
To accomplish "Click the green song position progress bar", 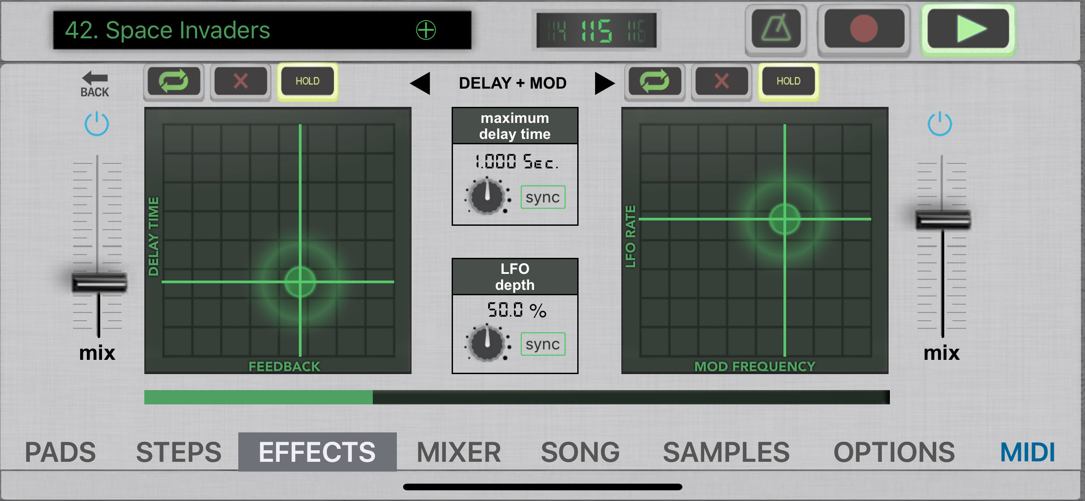I will [x=517, y=397].
